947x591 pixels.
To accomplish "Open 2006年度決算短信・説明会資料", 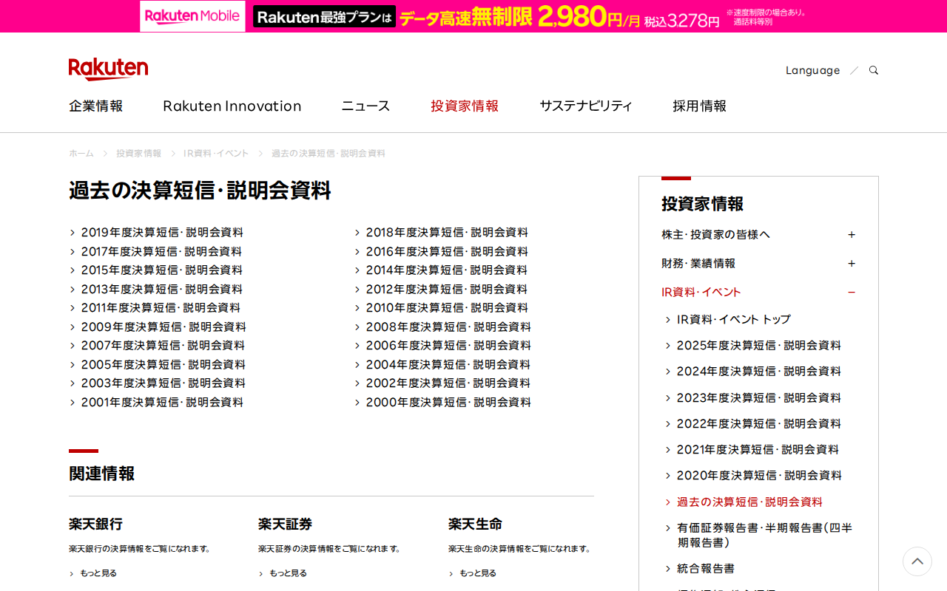I will coord(448,346).
